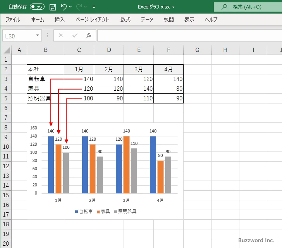Open the 挿入 ribbon tab
Viewport: 282px width, 248px height.
point(60,19)
